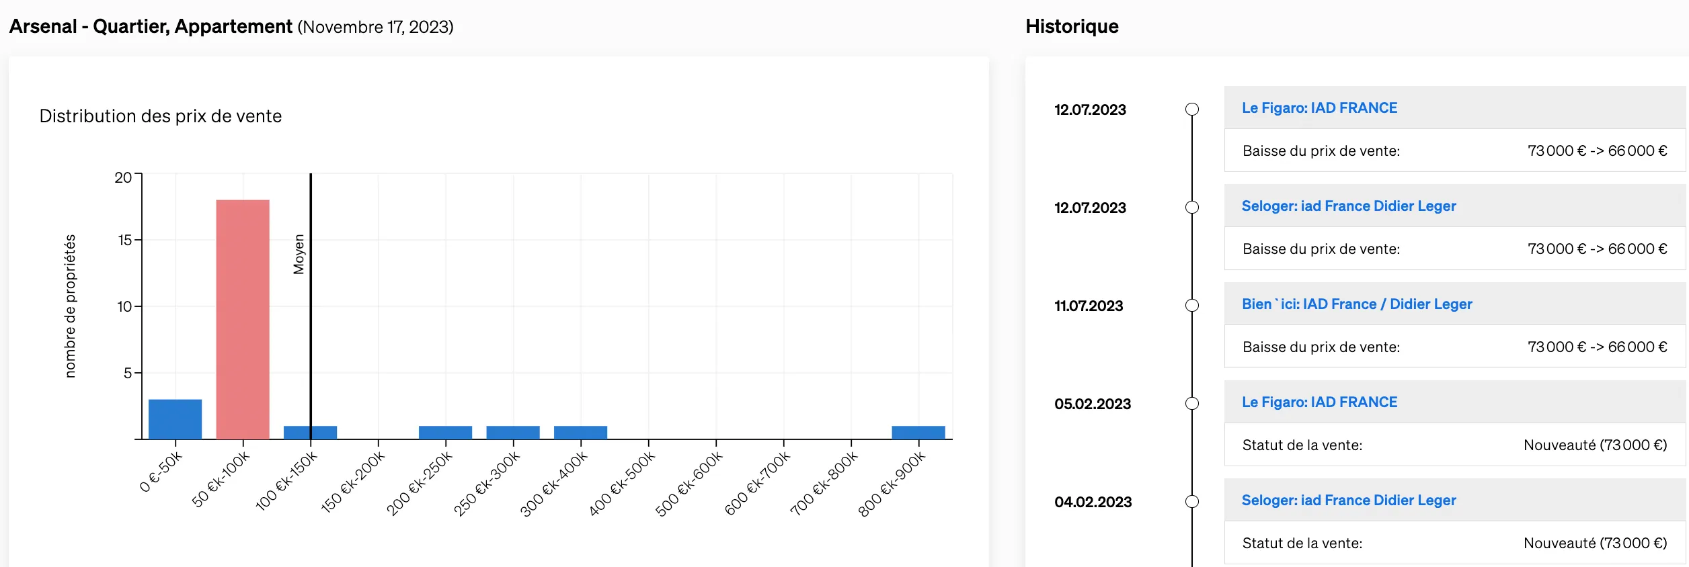The height and width of the screenshot is (567, 1689).
Task: Click the 250 €k-300k blue bar
Action: pos(513,433)
